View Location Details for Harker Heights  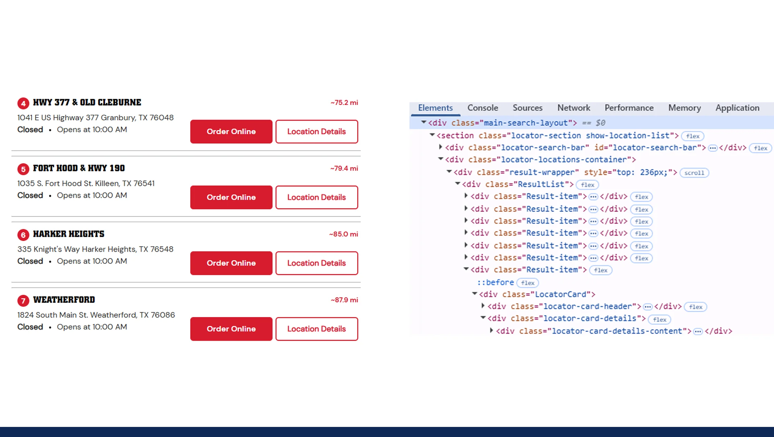[316, 263]
